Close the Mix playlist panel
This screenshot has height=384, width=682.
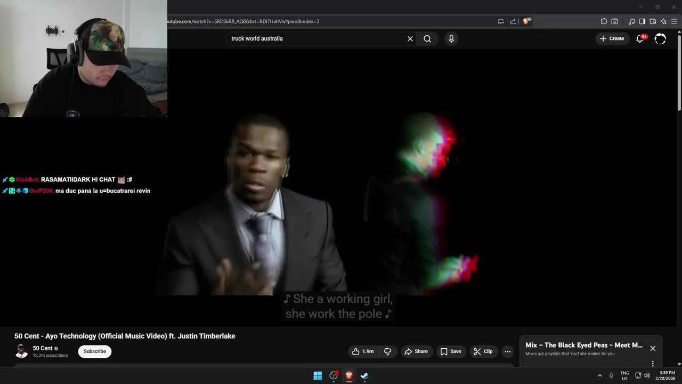click(x=653, y=348)
